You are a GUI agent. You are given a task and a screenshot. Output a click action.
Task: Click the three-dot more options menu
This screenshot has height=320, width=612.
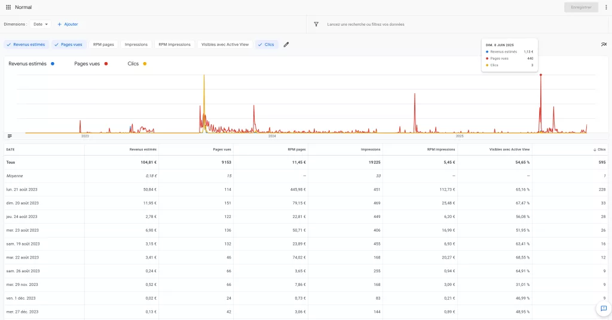[605, 7]
